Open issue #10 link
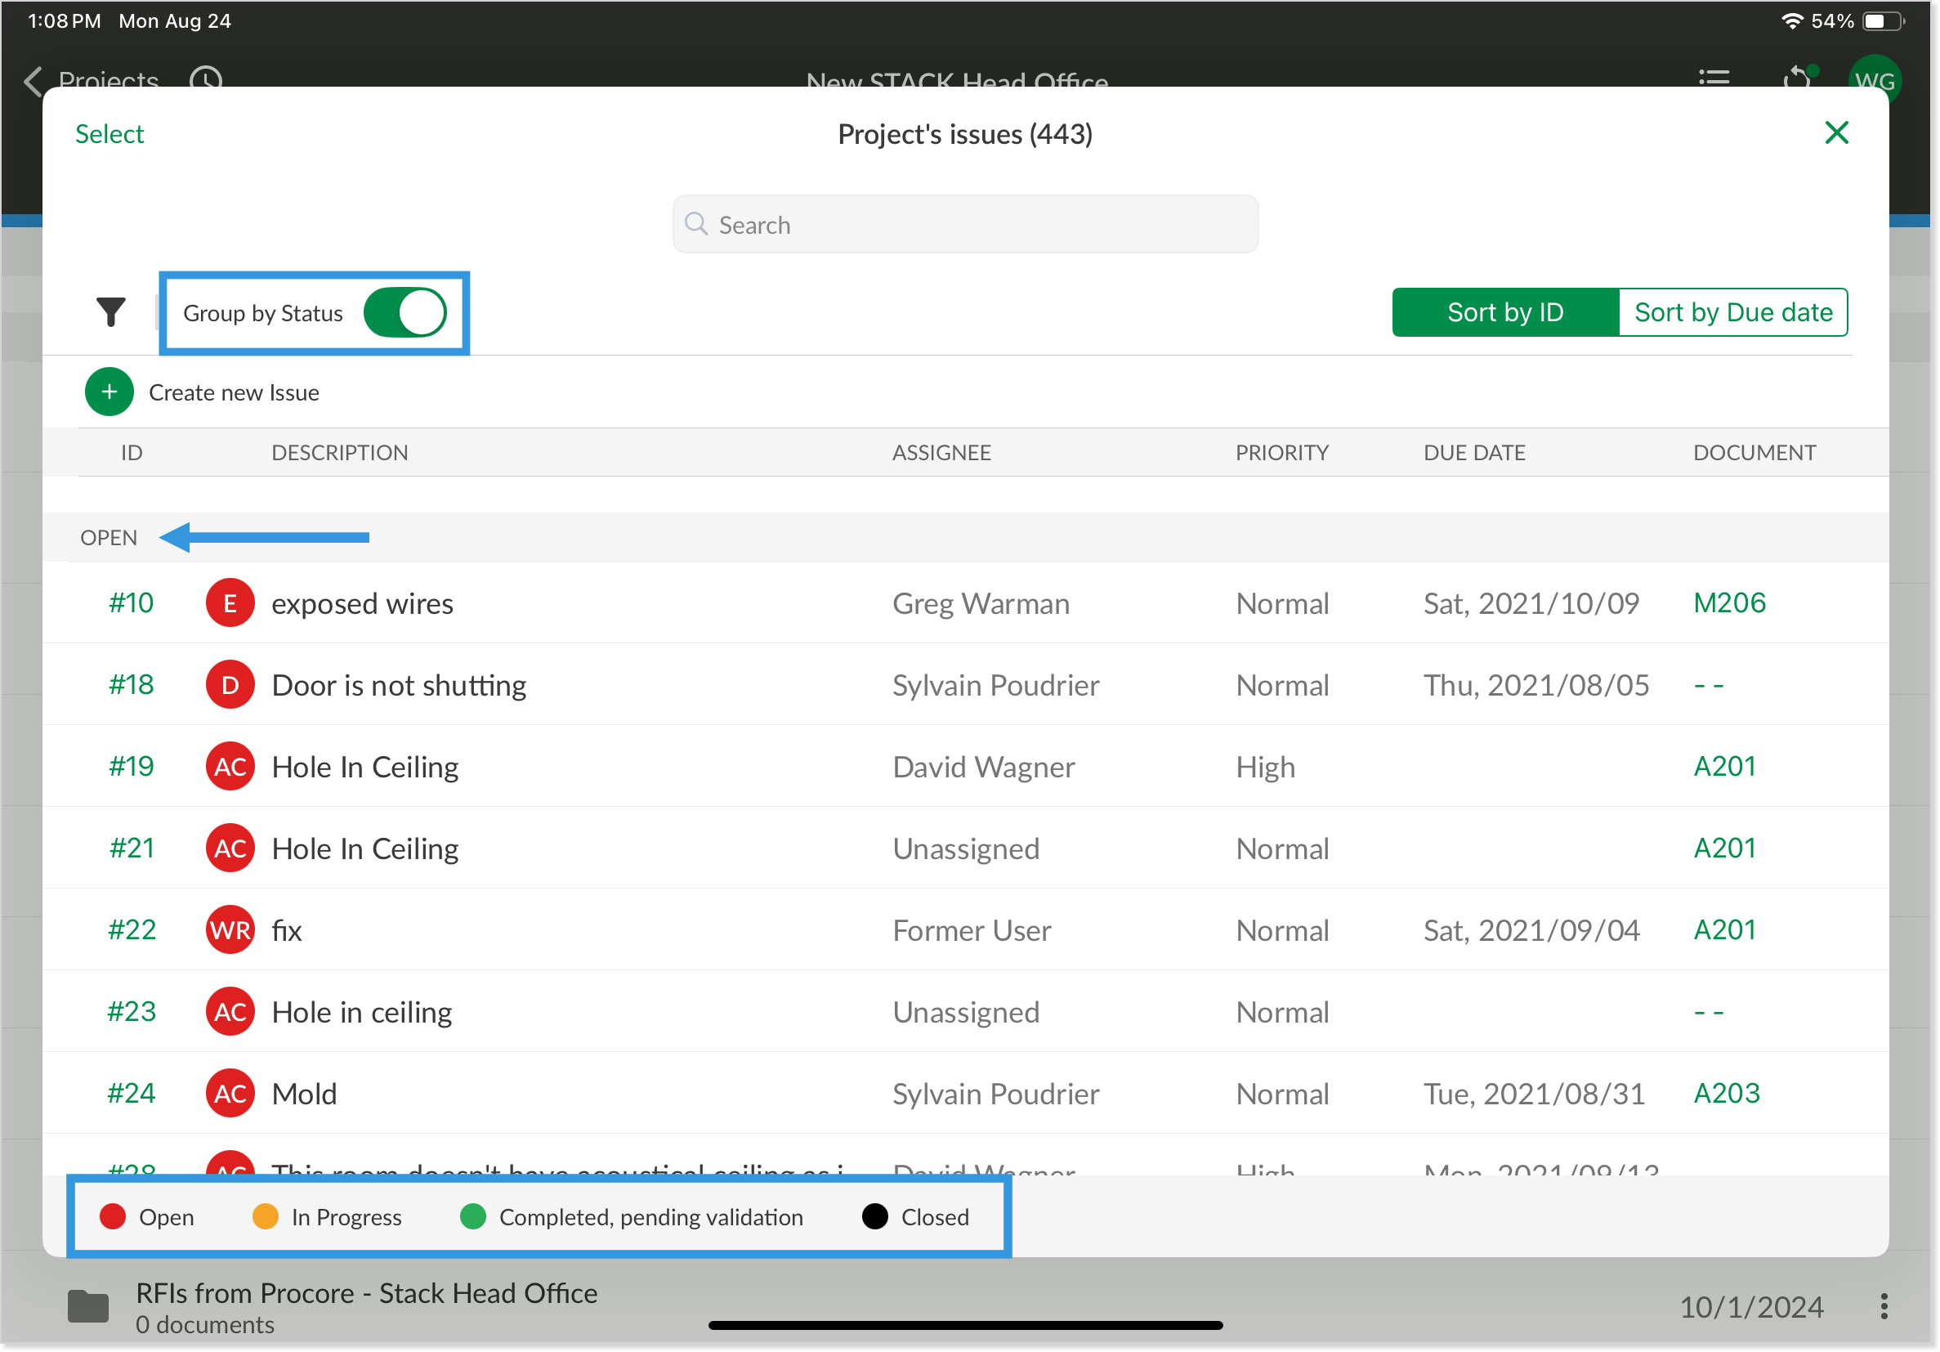 [x=131, y=603]
